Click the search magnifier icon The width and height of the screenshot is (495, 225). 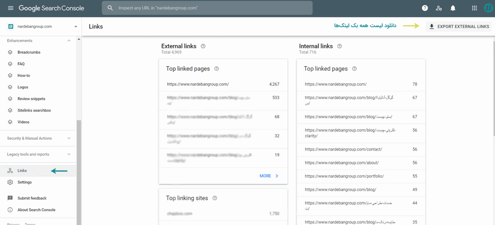(x=110, y=8)
